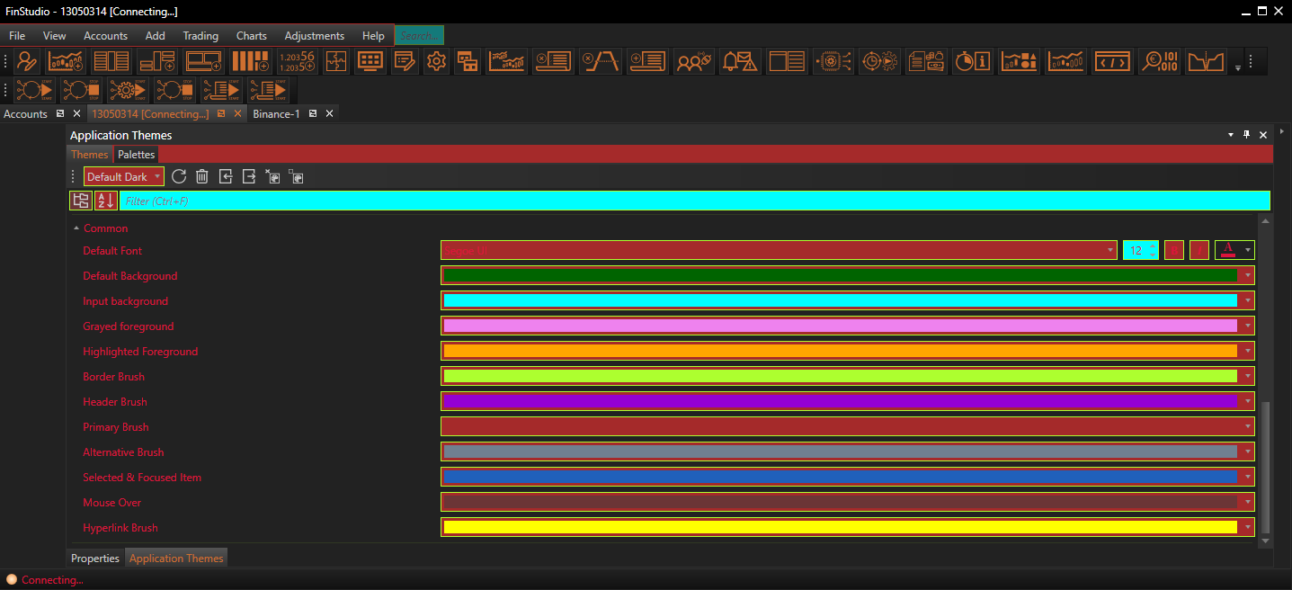
Task: Toggle the categorized view button
Action: pos(80,201)
